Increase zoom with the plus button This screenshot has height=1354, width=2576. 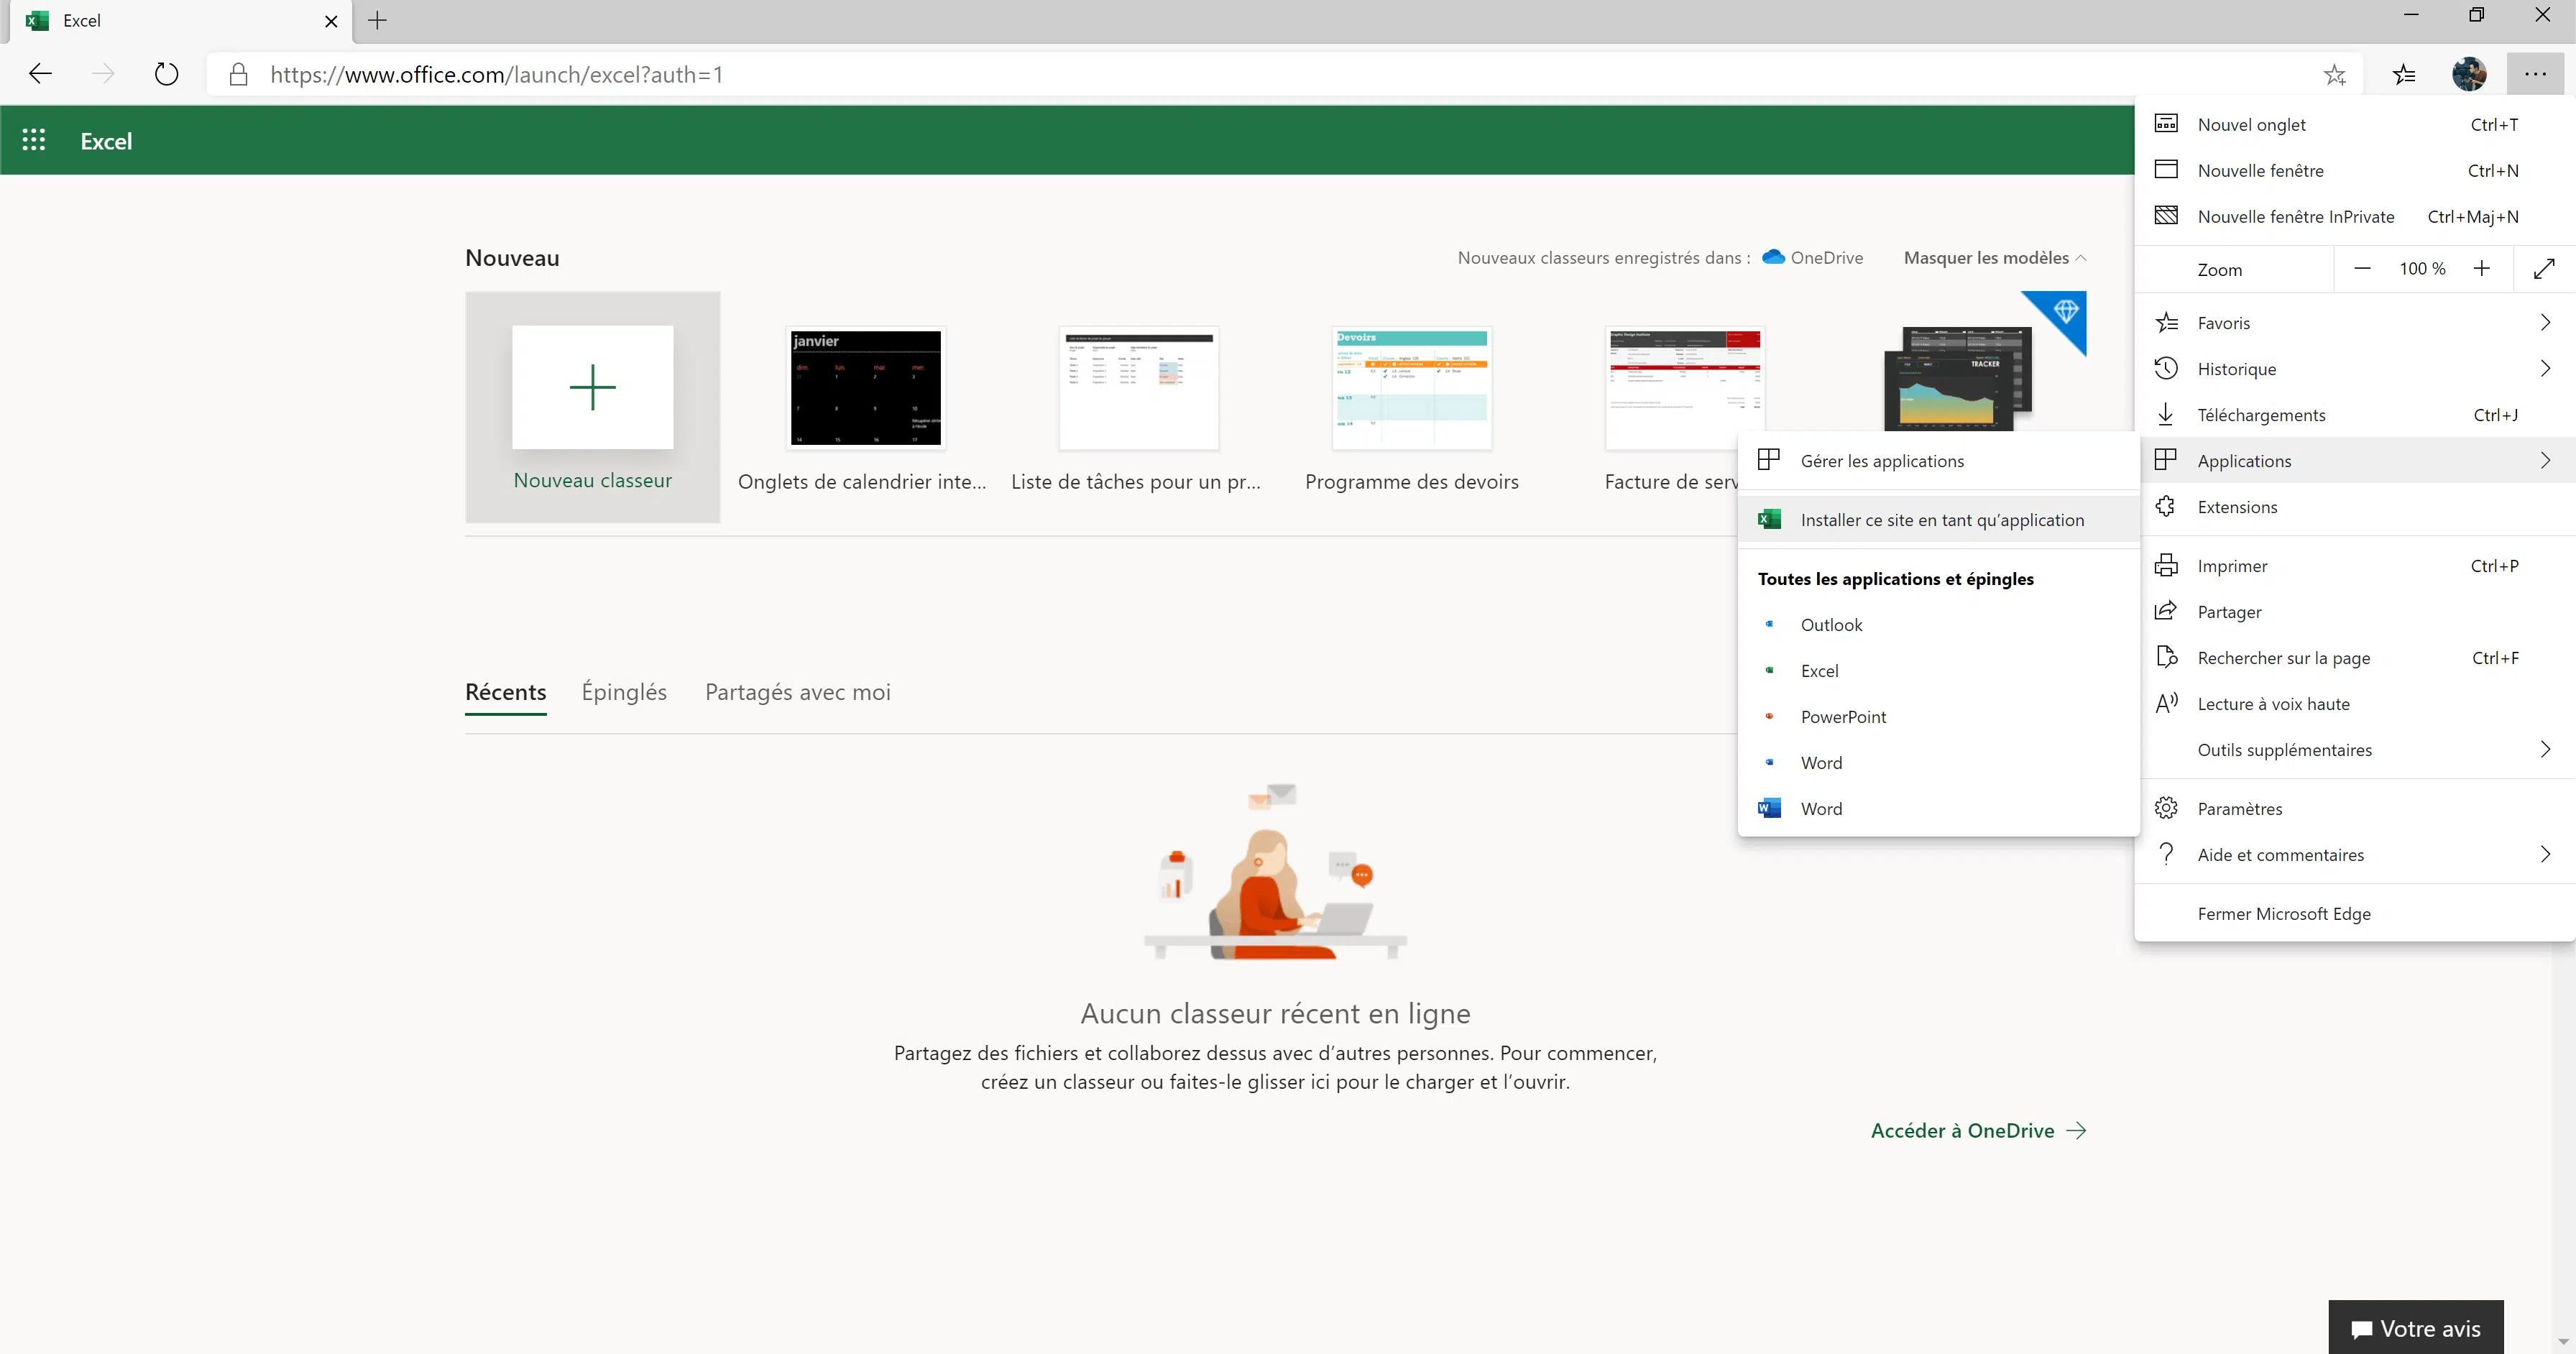(x=2481, y=268)
